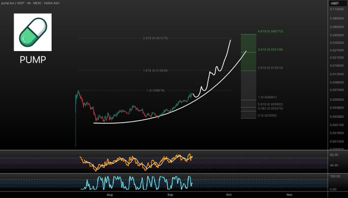
Task: Select the 2.618 (0.013510) fib label
Action: coord(270,68)
